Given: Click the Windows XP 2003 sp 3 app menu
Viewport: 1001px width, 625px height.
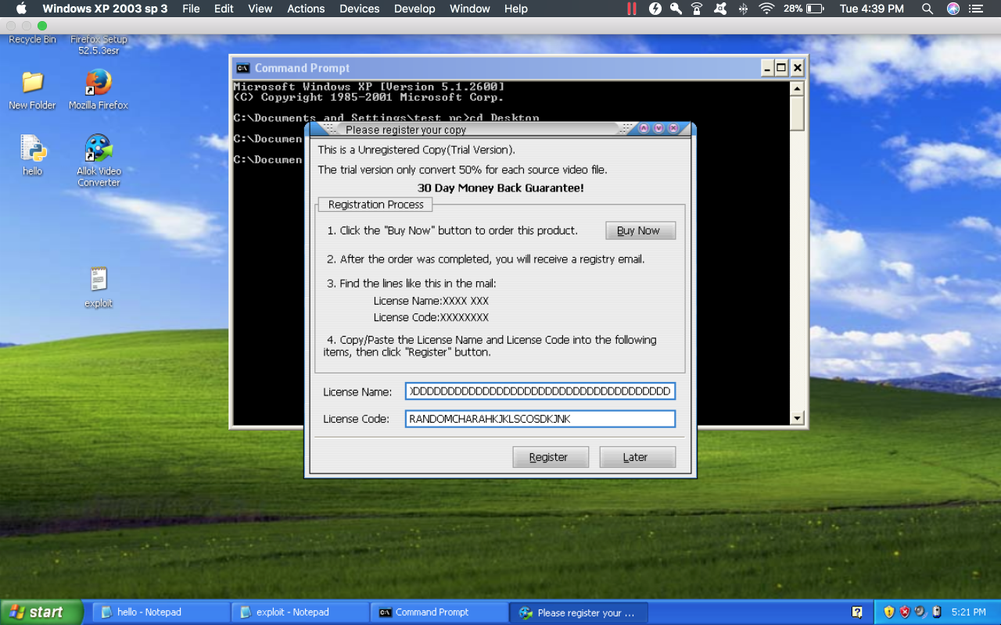Looking at the screenshot, I should (x=105, y=9).
